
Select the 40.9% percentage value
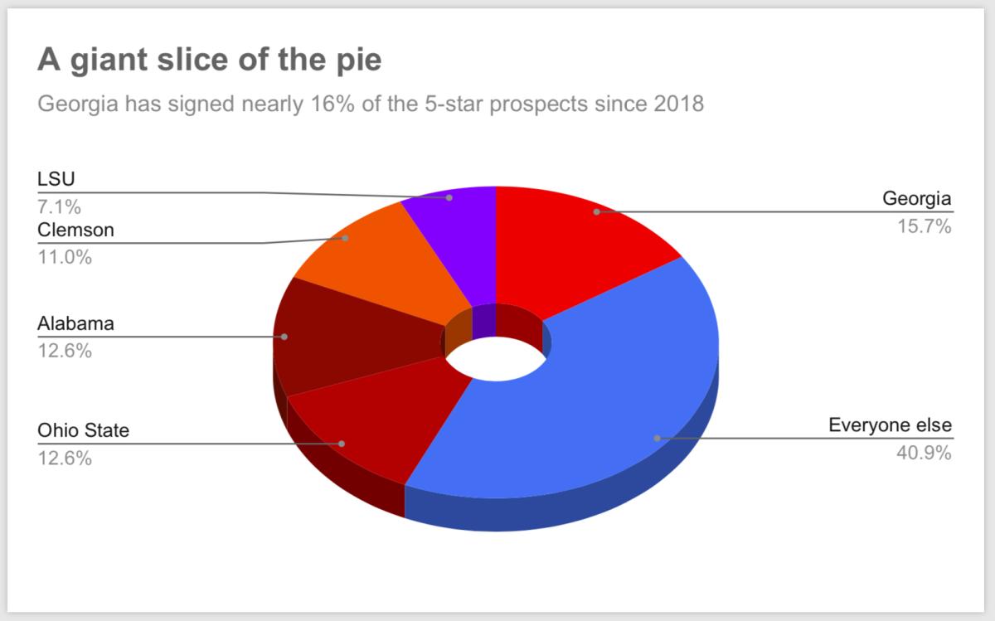point(924,454)
